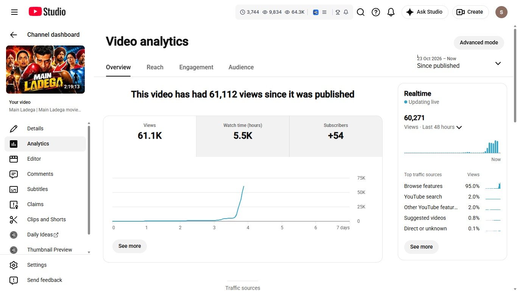
Task: Open the hamburger navigation menu
Action: point(14,12)
